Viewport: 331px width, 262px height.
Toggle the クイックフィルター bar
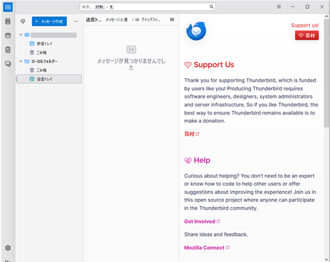[148, 19]
